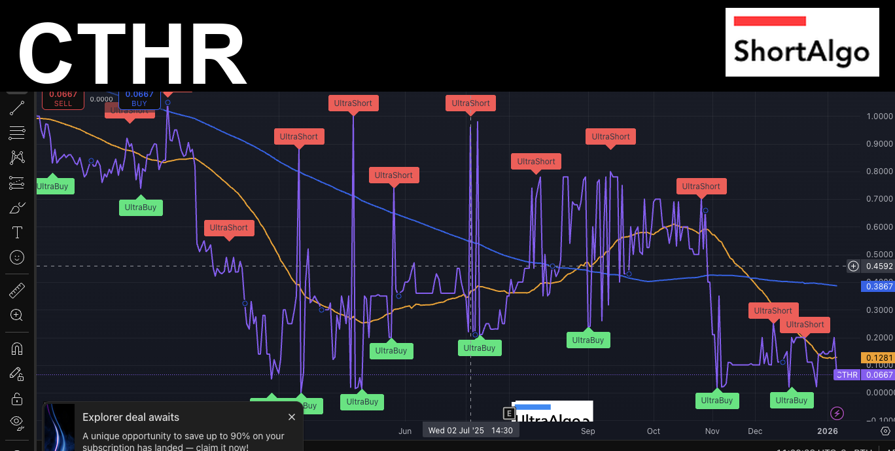Click the purple 0.0667 last price label
Screen dimensions: 895x451
pyautogui.click(x=879, y=375)
